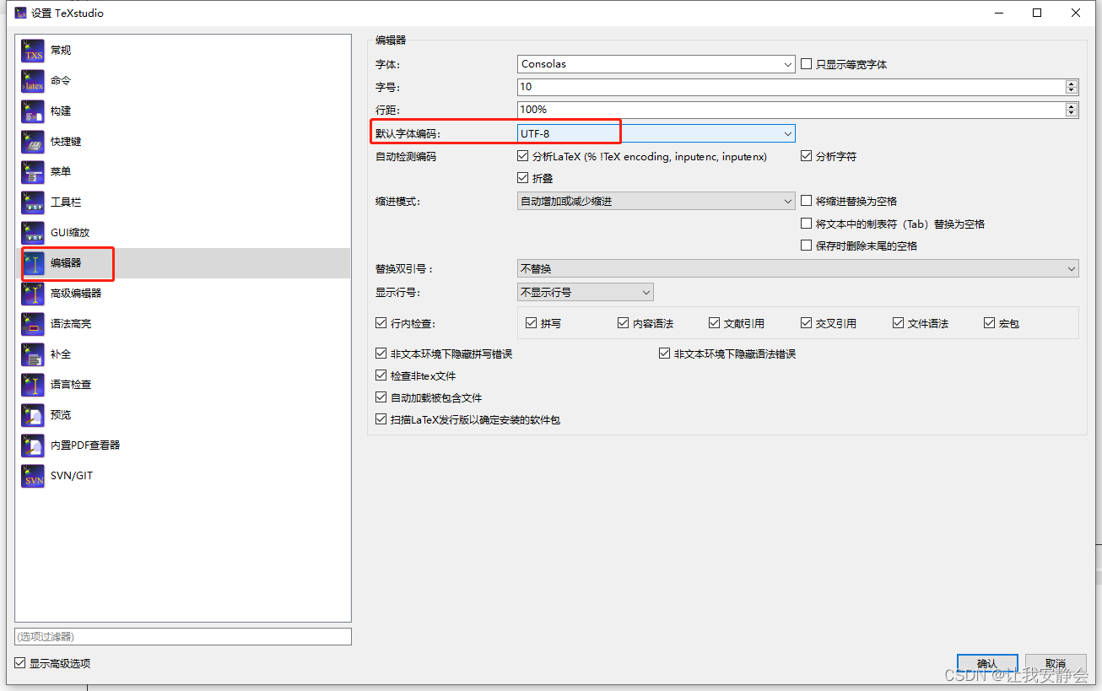Click the 补全 (Completion) sidebar icon
Viewport: 1102px width, 691px height.
(33, 354)
